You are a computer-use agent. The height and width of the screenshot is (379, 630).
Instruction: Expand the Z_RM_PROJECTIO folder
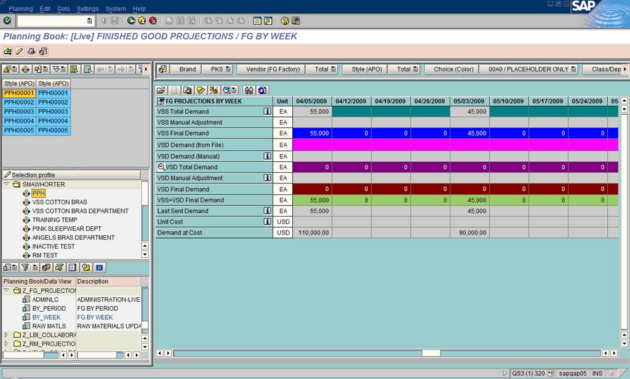pos(6,344)
